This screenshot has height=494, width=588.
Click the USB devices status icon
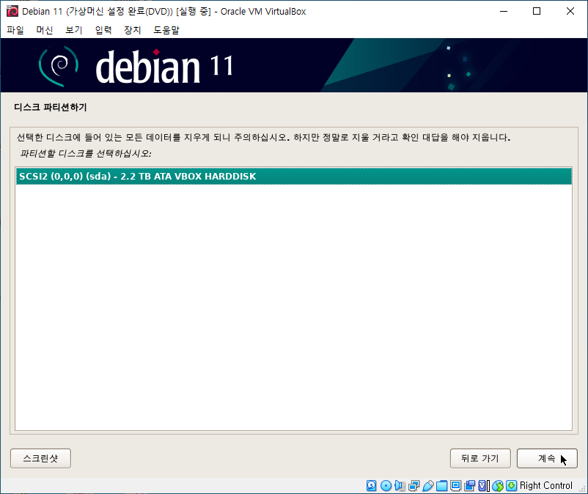point(428,485)
